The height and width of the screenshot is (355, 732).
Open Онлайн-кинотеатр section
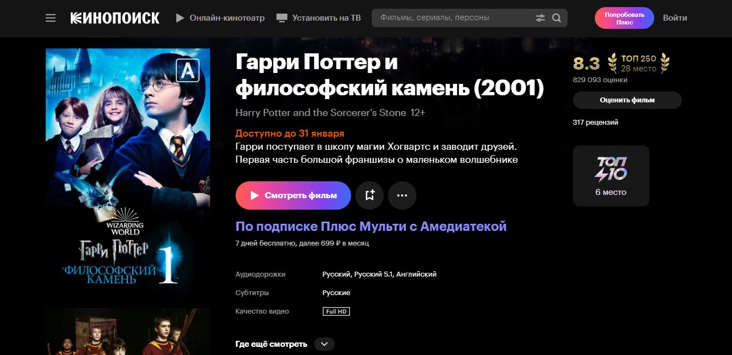[x=220, y=18]
